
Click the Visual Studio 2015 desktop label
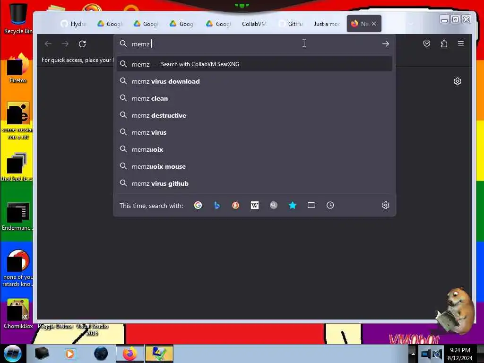coord(92,329)
